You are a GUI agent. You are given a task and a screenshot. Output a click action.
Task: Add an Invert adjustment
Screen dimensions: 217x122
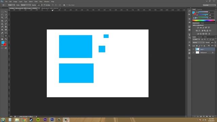pyautogui.click(x=198, y=34)
